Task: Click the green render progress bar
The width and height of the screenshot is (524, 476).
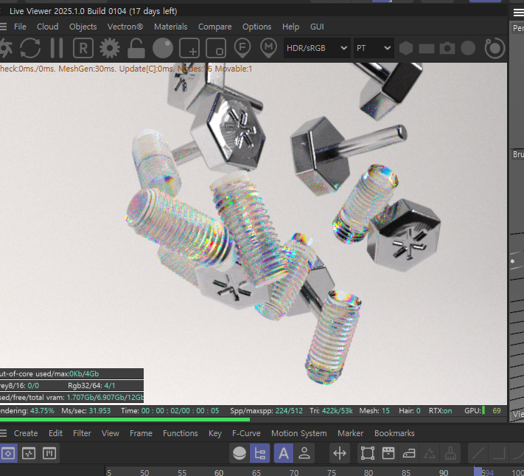Action: pyautogui.click(x=125, y=419)
